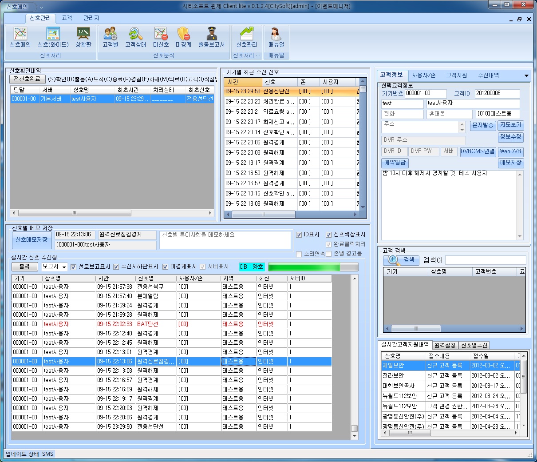537x462 pixels.
Task: Open the 상황판 board icon
Action: click(x=83, y=37)
